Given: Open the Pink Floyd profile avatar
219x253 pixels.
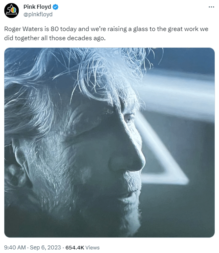Looking at the screenshot, I should [11, 10].
